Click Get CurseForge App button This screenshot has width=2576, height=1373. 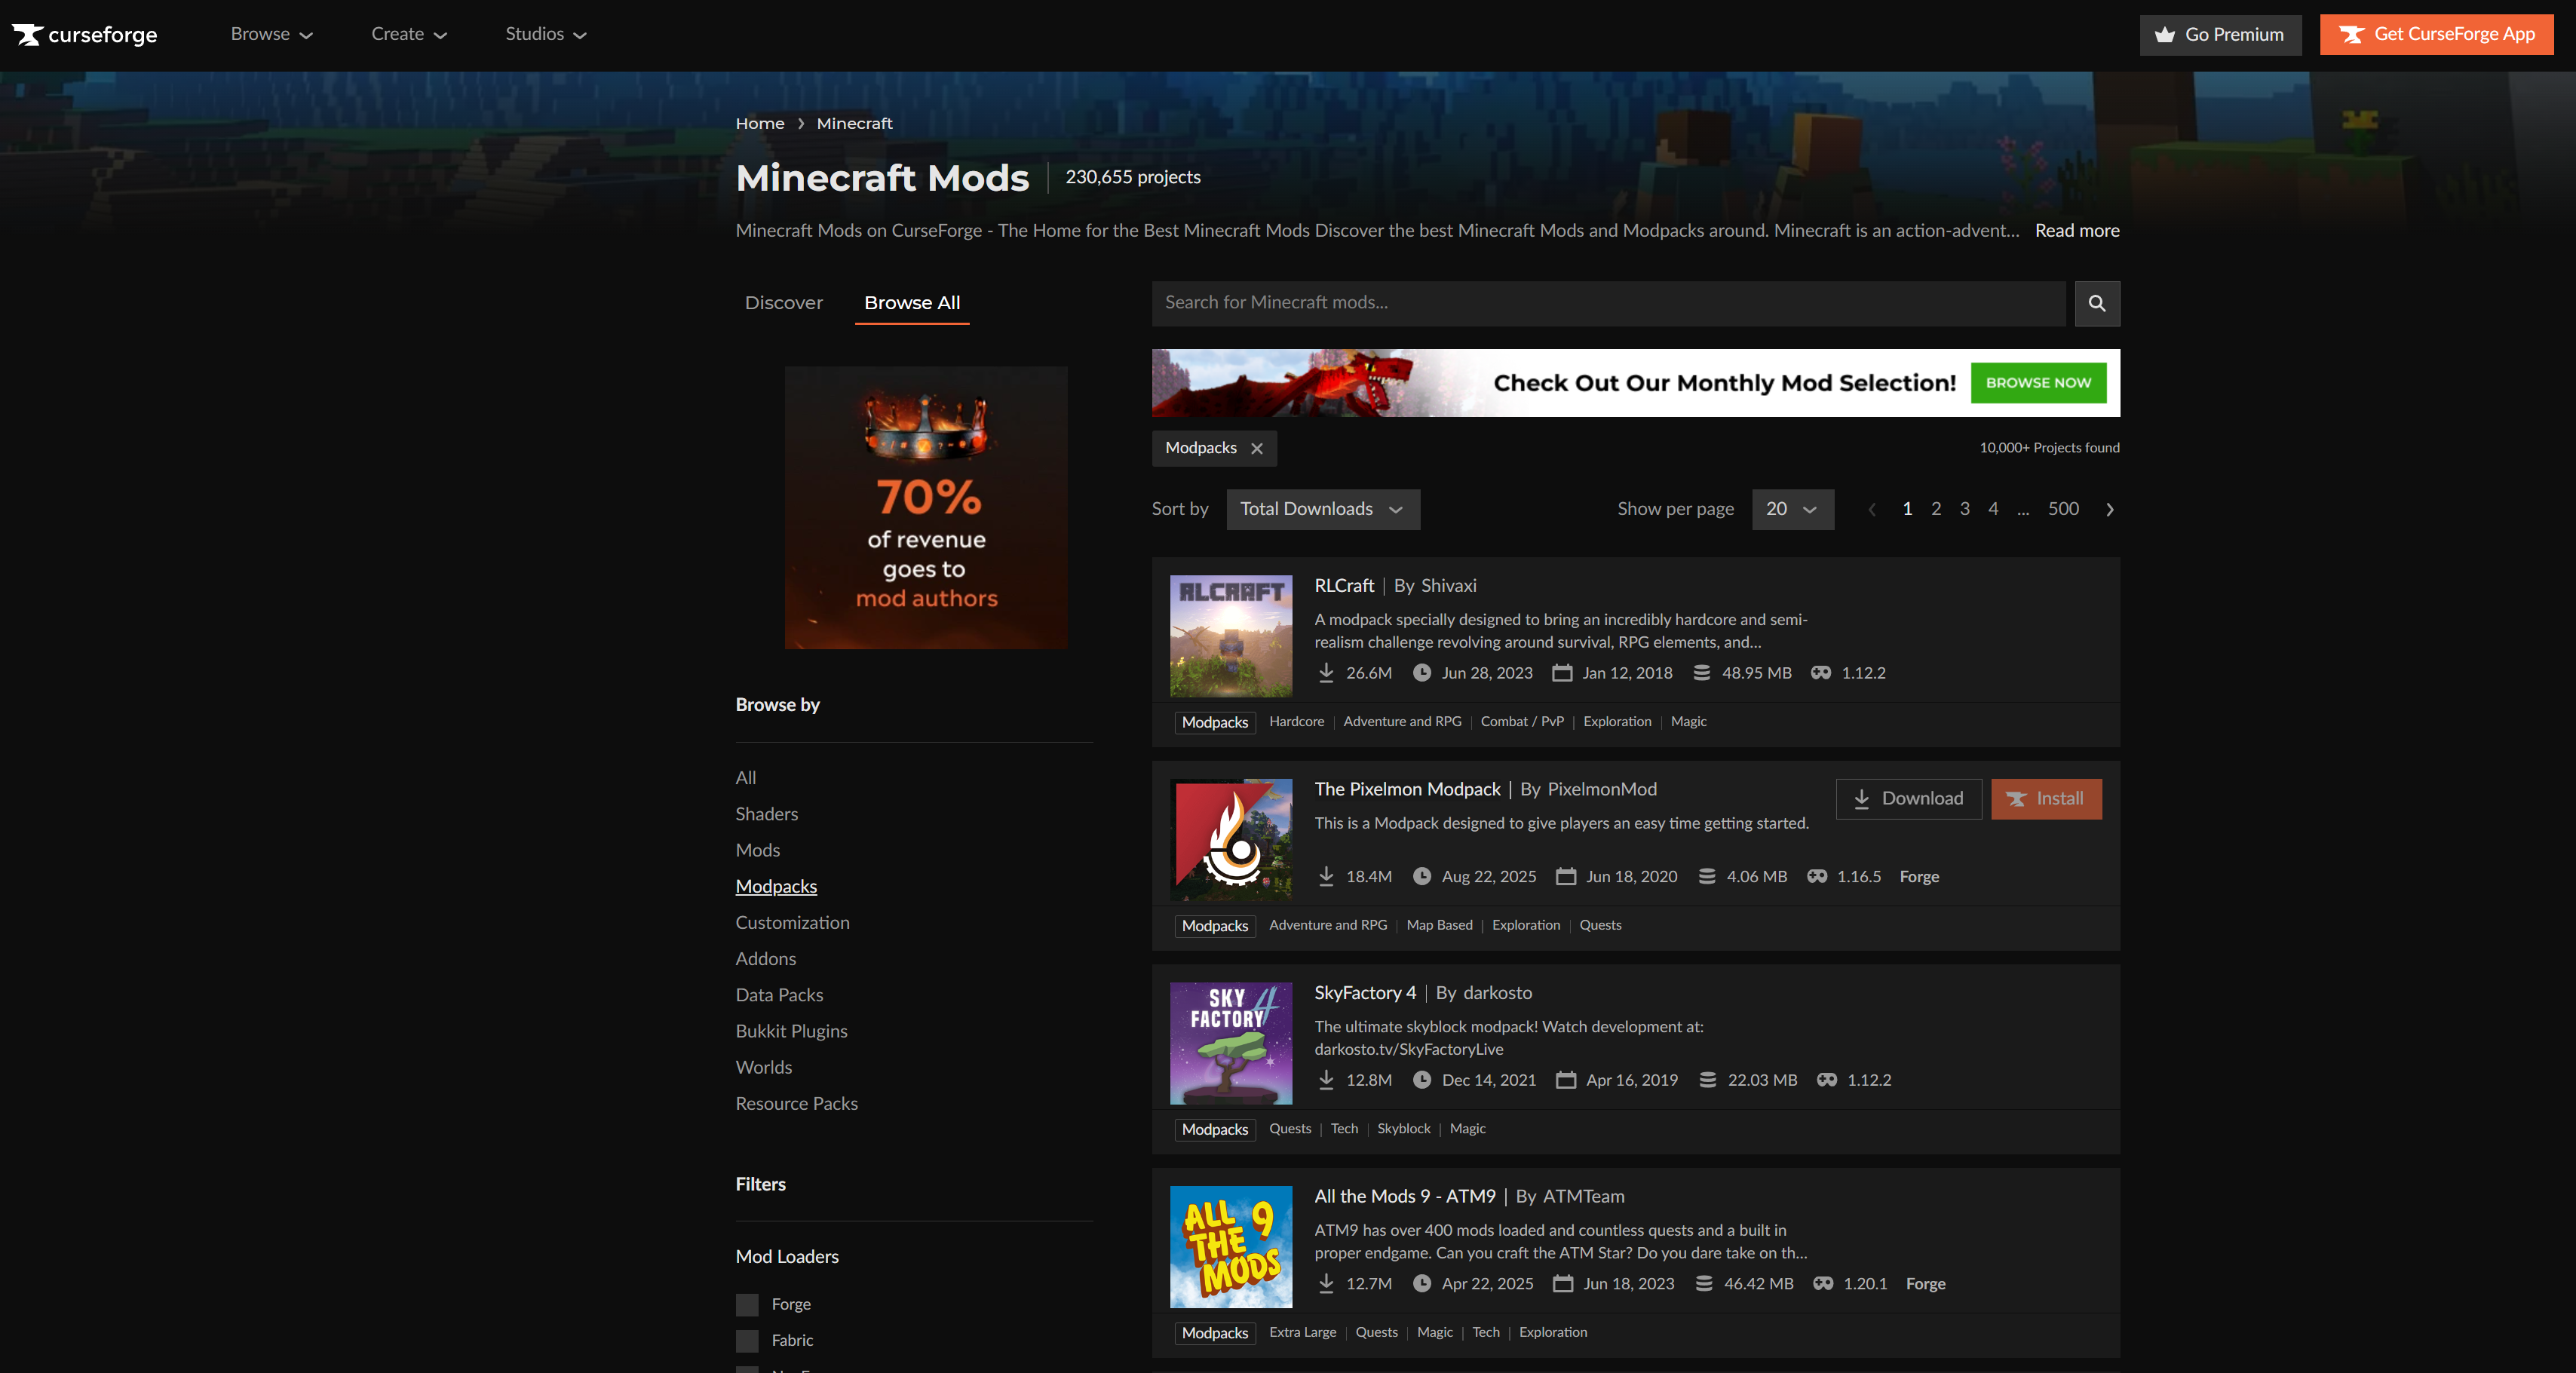pos(2436,35)
